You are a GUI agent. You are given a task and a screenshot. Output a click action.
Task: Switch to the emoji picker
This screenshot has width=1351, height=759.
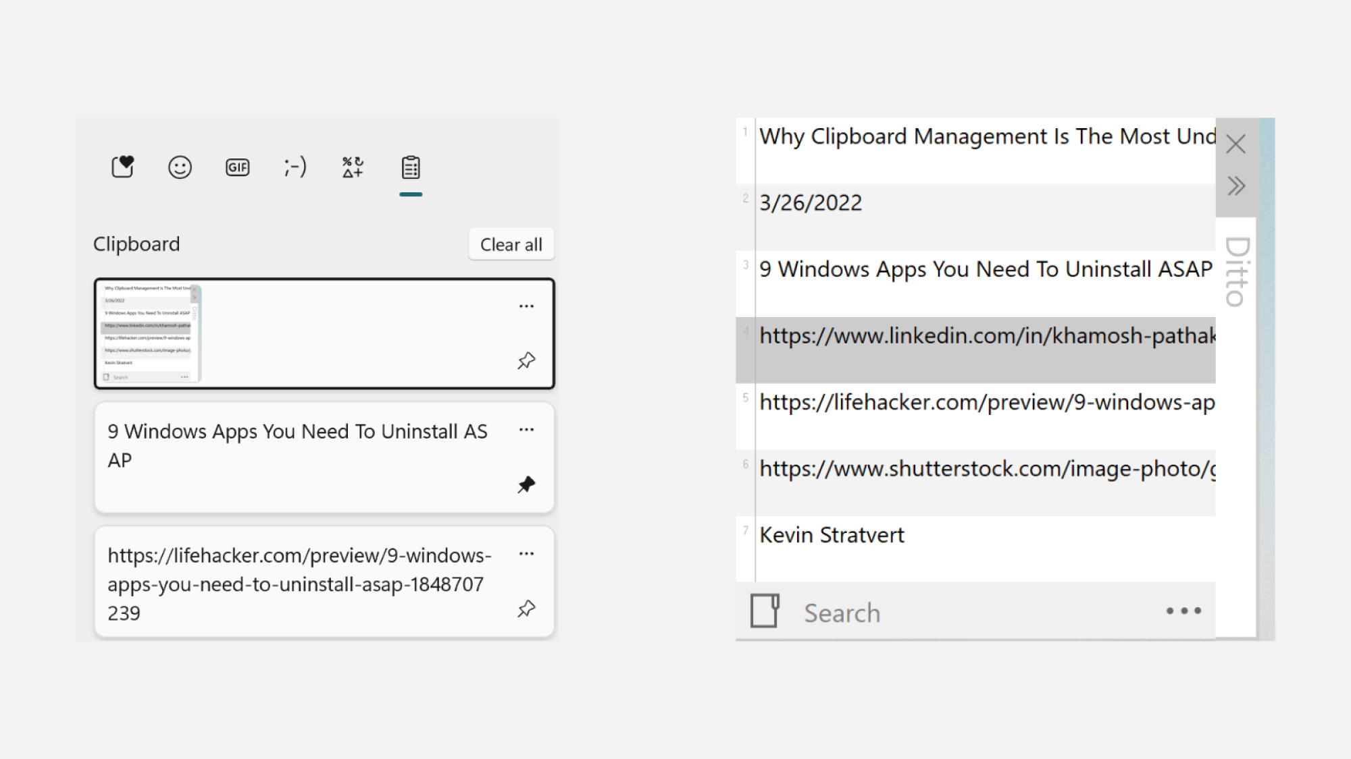[179, 167]
